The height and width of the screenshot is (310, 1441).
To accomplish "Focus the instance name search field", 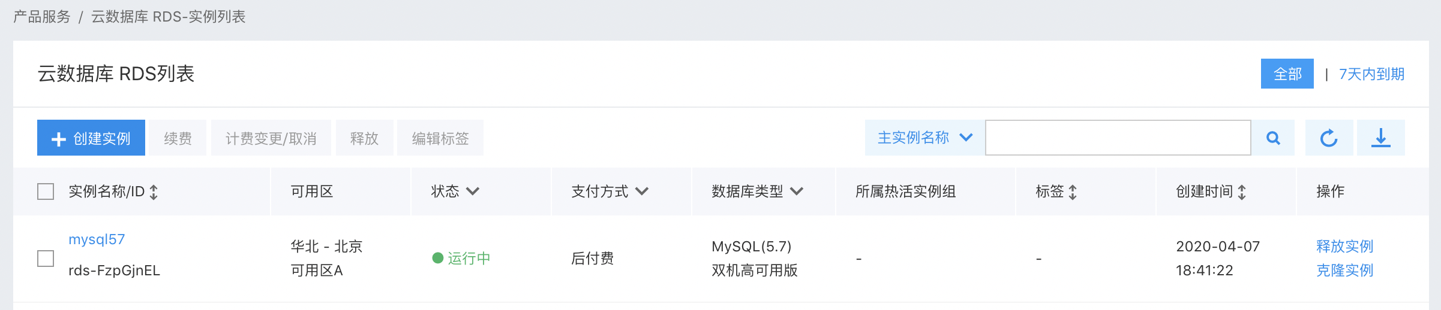I will [1118, 138].
